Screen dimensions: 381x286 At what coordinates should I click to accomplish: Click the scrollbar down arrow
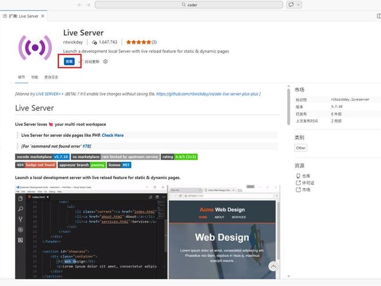[x=289, y=276]
